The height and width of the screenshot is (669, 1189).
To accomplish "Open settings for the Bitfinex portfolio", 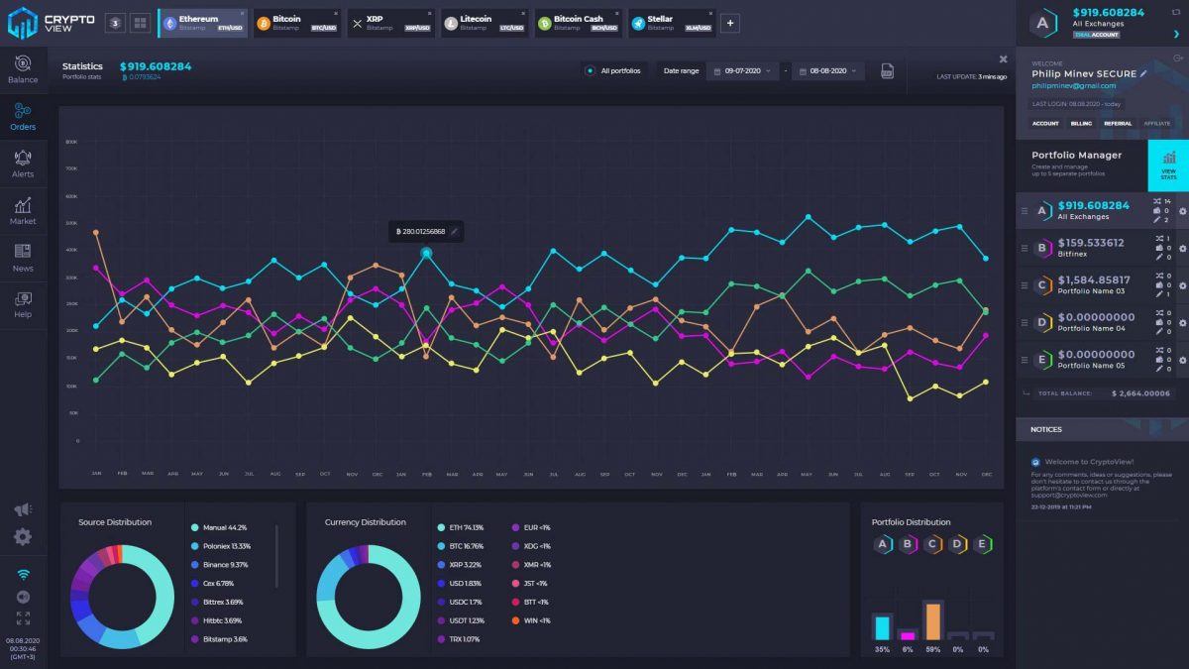I will (1182, 249).
